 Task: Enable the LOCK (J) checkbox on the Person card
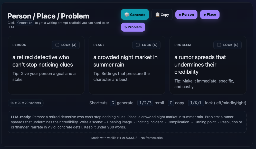click(57, 45)
